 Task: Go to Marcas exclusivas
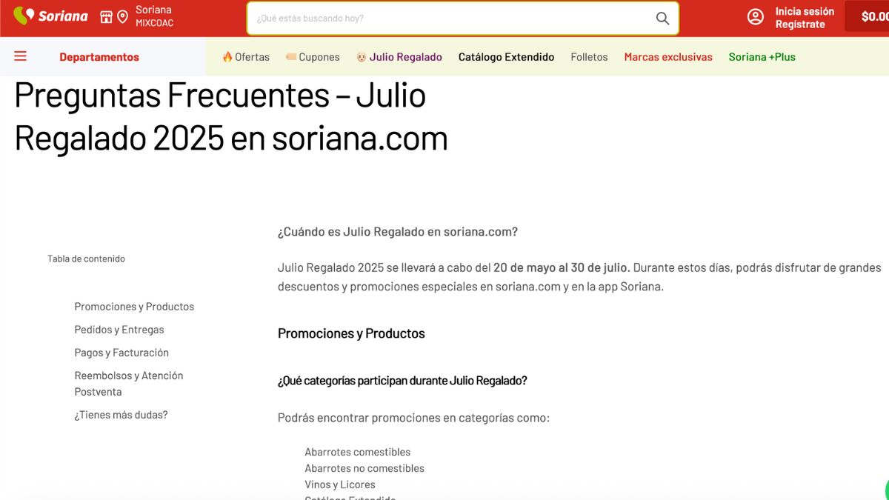668,57
